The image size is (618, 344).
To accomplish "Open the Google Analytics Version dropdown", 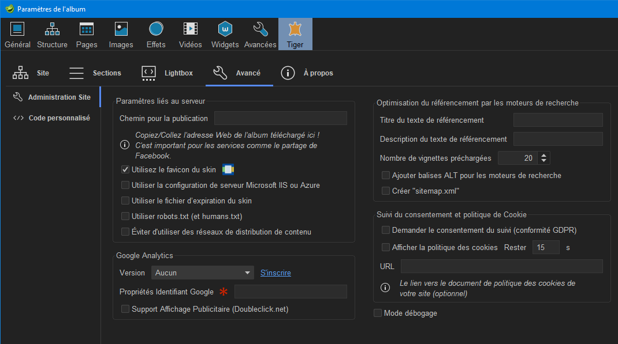I will point(202,273).
